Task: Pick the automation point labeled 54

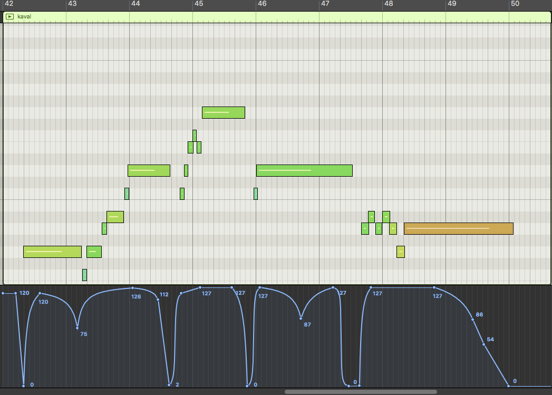Action: [x=483, y=344]
